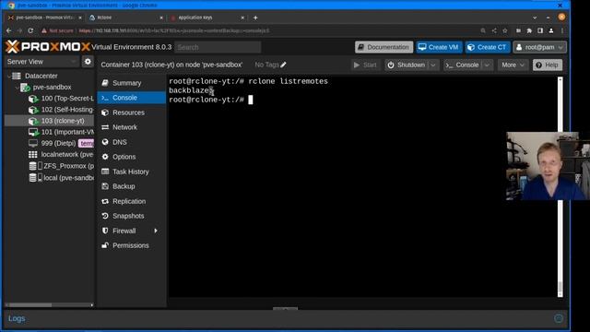This screenshot has width=590, height=332.
Task: Click the Not secure warning icon
Action: tap(44, 30)
